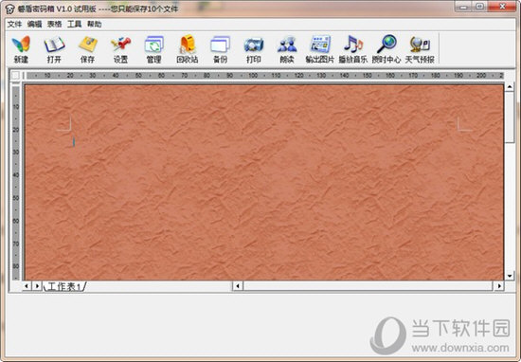This screenshot has height=362, width=521.
Task: Click vertical scrollbar down arrow
Action: 510,276
